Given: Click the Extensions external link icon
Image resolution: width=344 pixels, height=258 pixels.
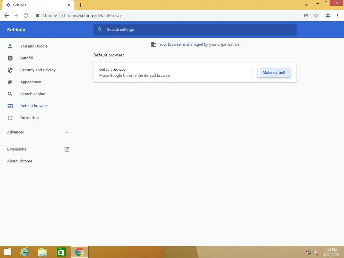Looking at the screenshot, I should pyautogui.click(x=67, y=149).
